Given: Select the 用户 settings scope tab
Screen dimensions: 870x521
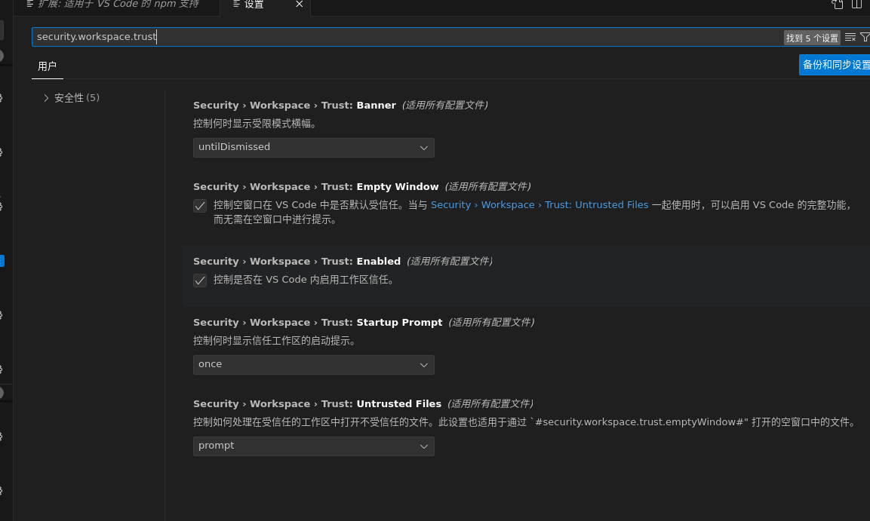Looking at the screenshot, I should click(x=48, y=66).
